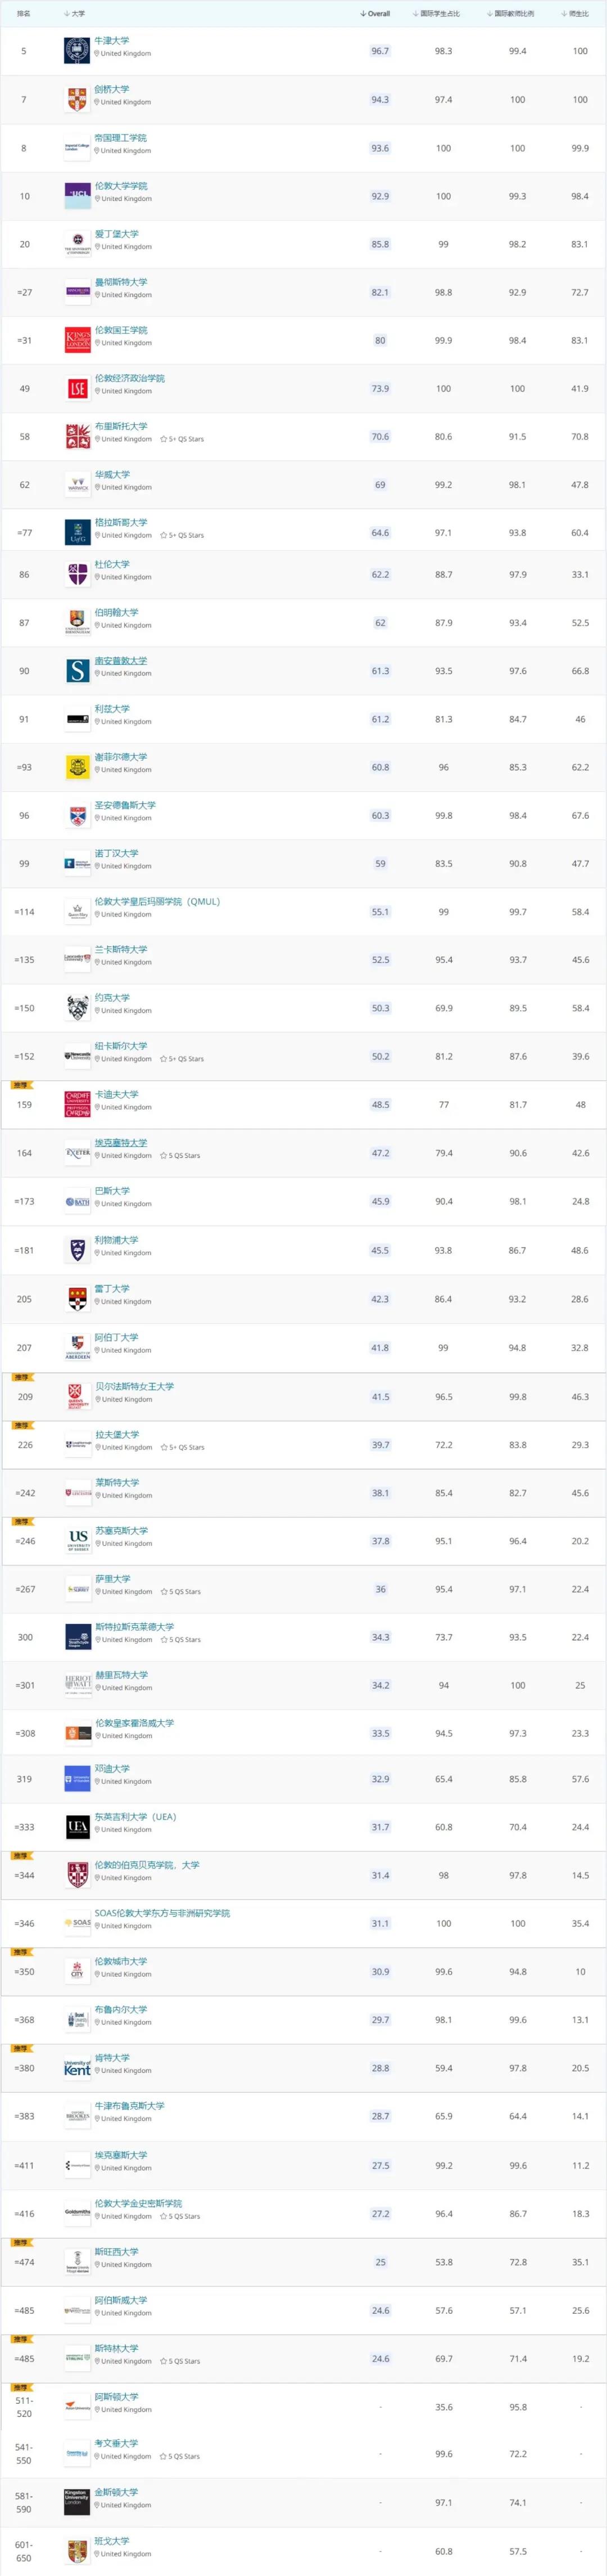This screenshot has width=607, height=2576.
Task: Click the red LSE logo
Action: coord(77,389)
